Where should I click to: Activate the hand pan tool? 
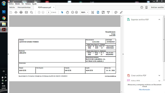[67, 12]
